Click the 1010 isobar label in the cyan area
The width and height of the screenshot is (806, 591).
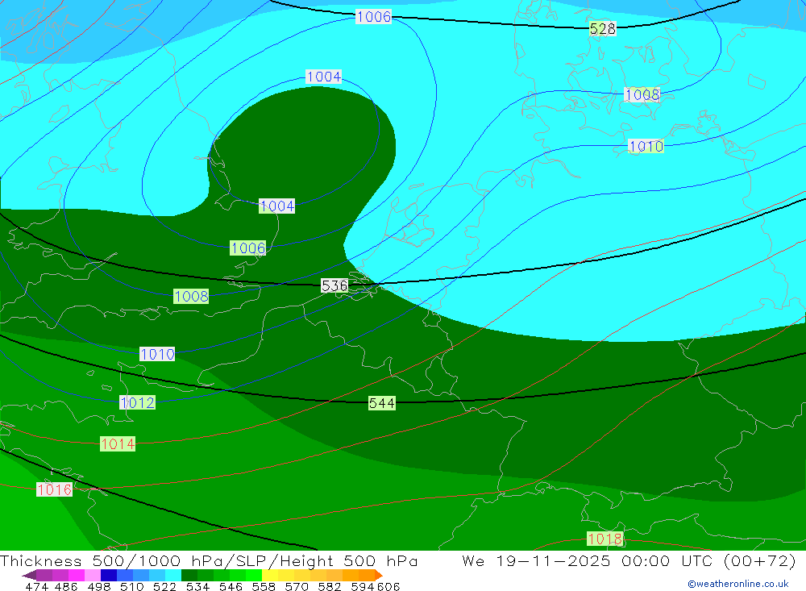[x=646, y=146]
